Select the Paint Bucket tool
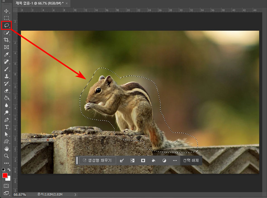The width and height of the screenshot is (267, 198). (6, 98)
